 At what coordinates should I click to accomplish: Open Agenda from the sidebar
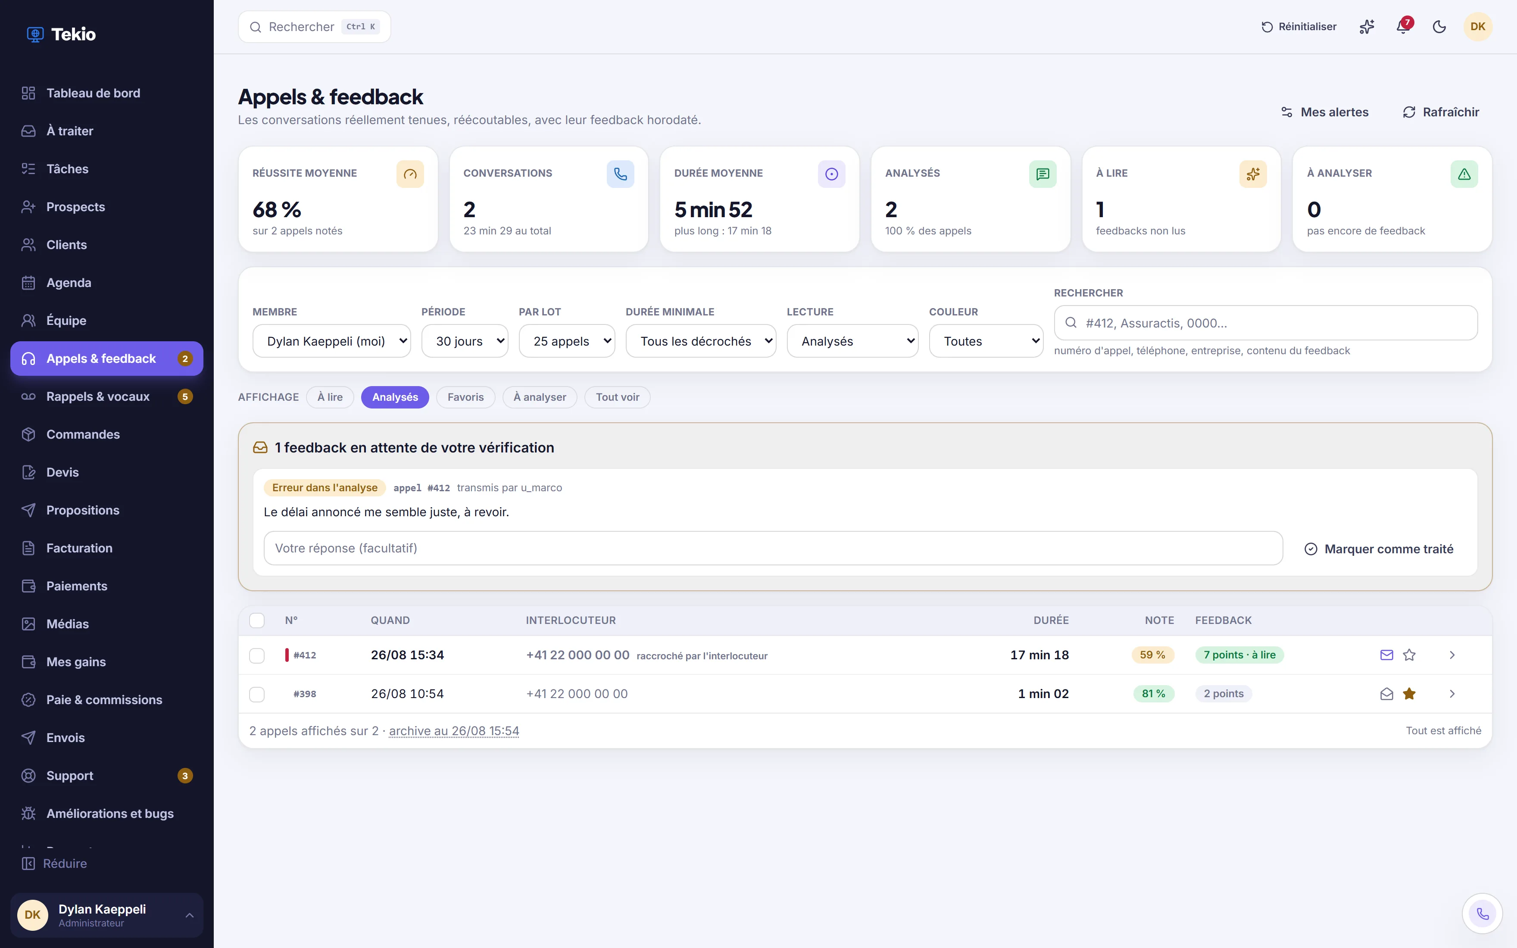(x=106, y=283)
